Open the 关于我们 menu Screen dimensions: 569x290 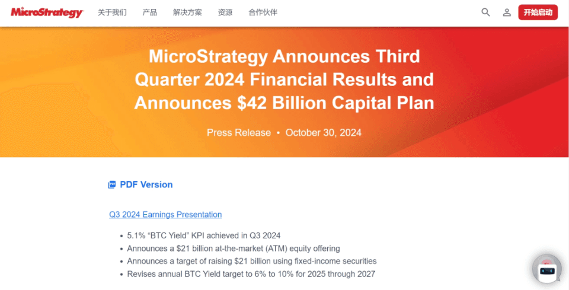112,12
